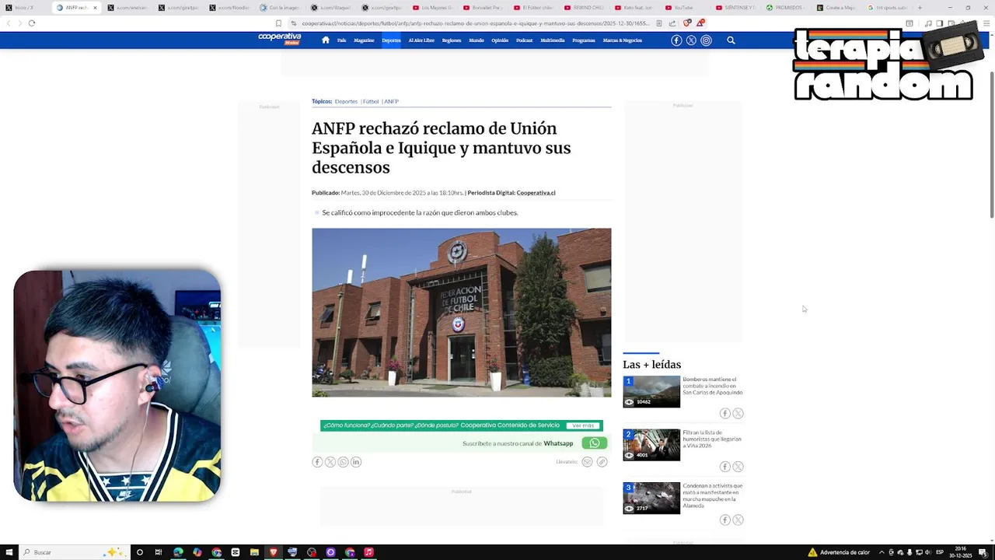The height and width of the screenshot is (560, 995).
Task: Open the Opinión section
Action: pyautogui.click(x=500, y=40)
